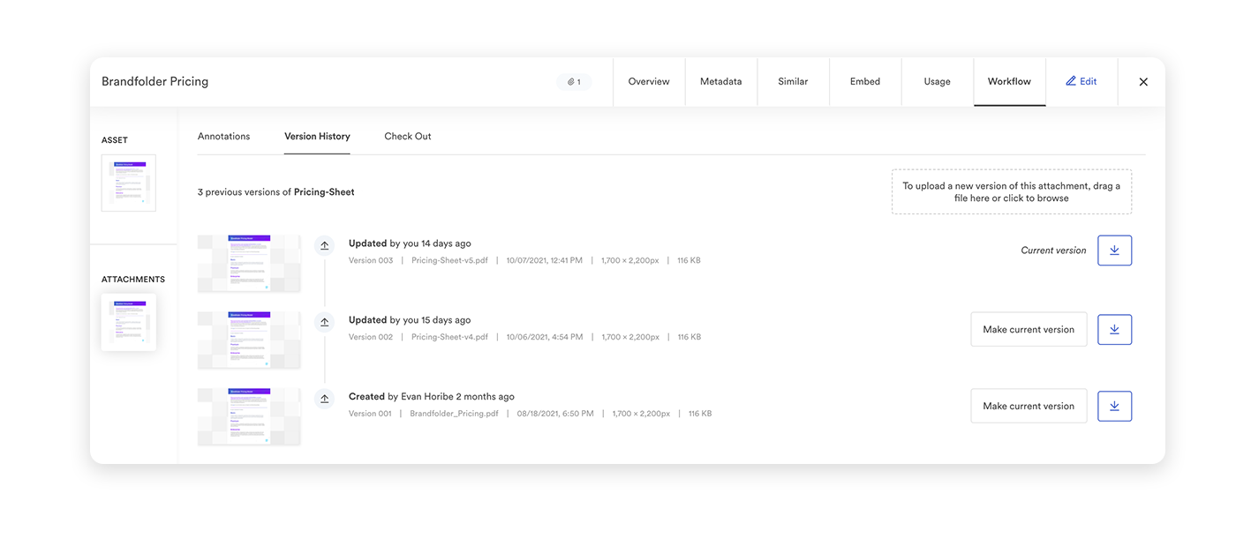The width and height of the screenshot is (1236, 546).
Task: Click '3 previous versions of Pricing-Sheet' text
Action: click(276, 191)
